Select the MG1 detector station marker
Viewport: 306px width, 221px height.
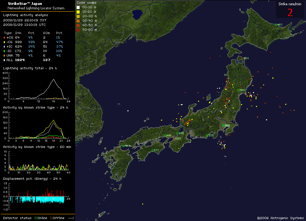(238, 90)
